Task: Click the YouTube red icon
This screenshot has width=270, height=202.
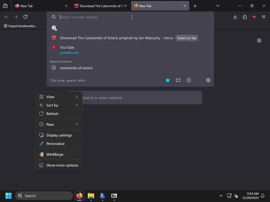Action: coord(54,47)
